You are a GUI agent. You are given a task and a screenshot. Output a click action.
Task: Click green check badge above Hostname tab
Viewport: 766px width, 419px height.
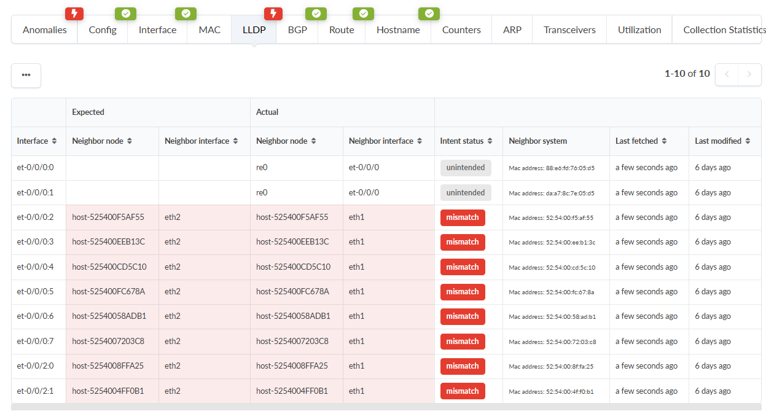(x=429, y=14)
